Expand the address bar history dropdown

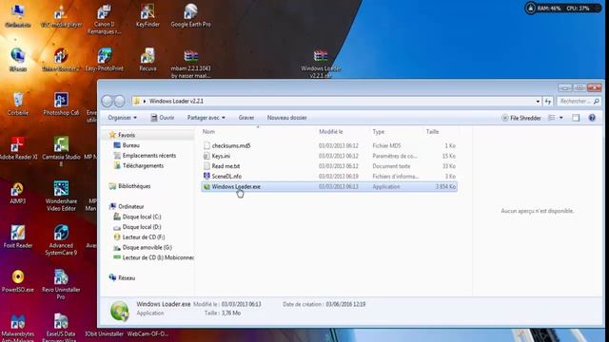point(538,102)
